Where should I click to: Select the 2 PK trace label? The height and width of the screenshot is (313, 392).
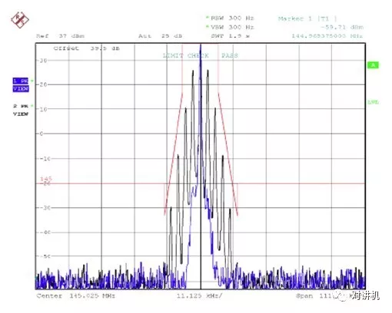coord(21,106)
